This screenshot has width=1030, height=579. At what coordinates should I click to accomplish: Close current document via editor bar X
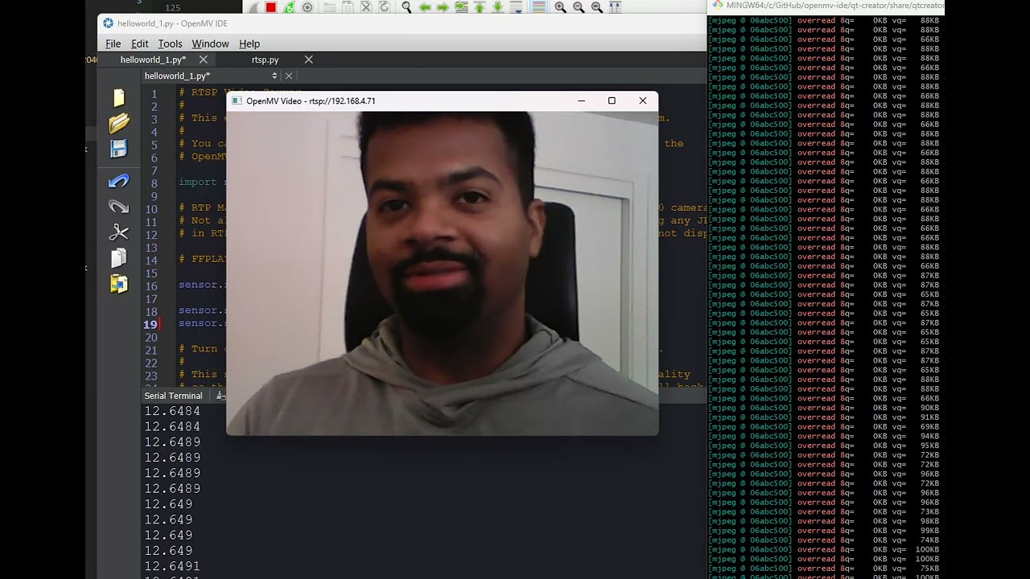point(288,76)
